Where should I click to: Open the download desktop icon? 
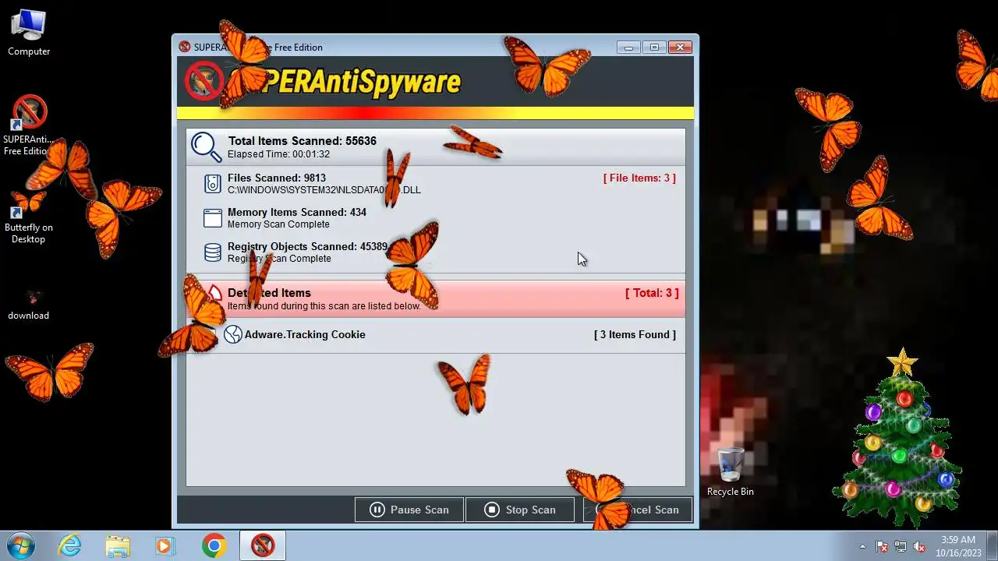tap(29, 304)
